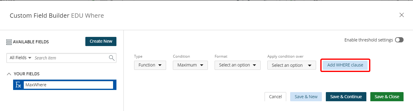Screen dimensions: 413x111
Task: Click the Save & Continue button
Action: [346, 97]
